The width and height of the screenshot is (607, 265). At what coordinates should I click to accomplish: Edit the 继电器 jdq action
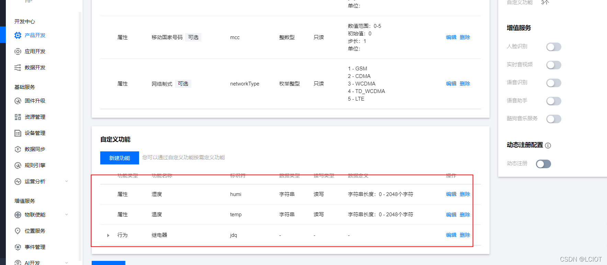451,235
